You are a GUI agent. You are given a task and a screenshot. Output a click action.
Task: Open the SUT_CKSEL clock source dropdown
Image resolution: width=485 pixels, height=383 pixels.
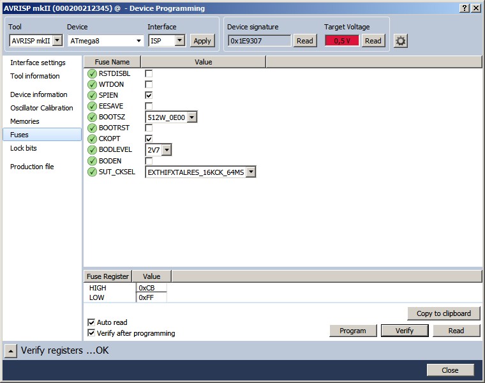coord(200,172)
